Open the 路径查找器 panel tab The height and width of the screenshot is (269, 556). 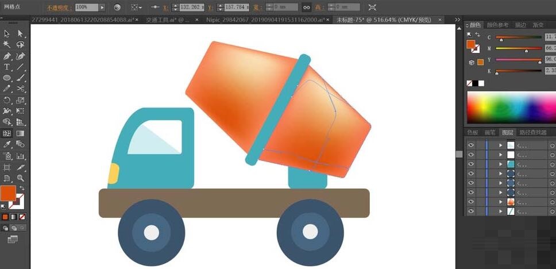533,132
